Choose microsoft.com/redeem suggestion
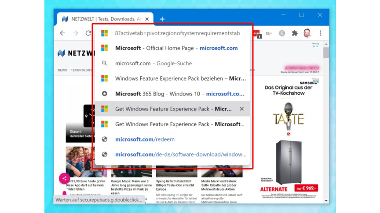 click(172, 139)
